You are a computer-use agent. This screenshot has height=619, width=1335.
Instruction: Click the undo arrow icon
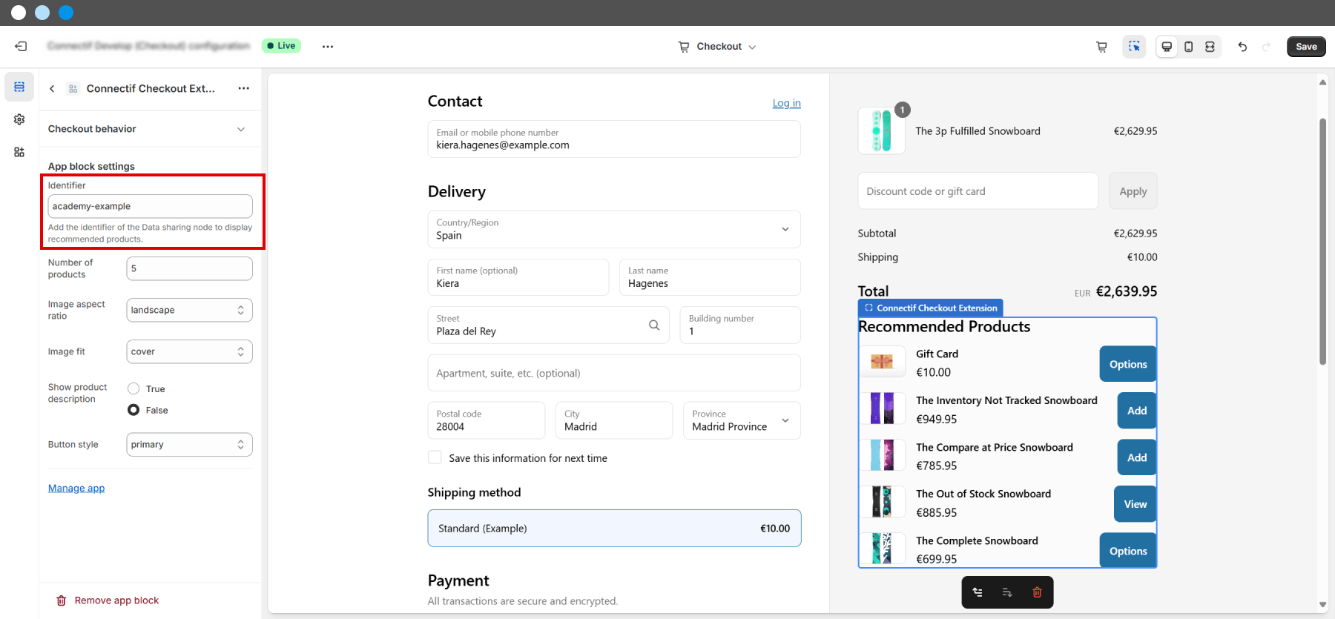1242,47
